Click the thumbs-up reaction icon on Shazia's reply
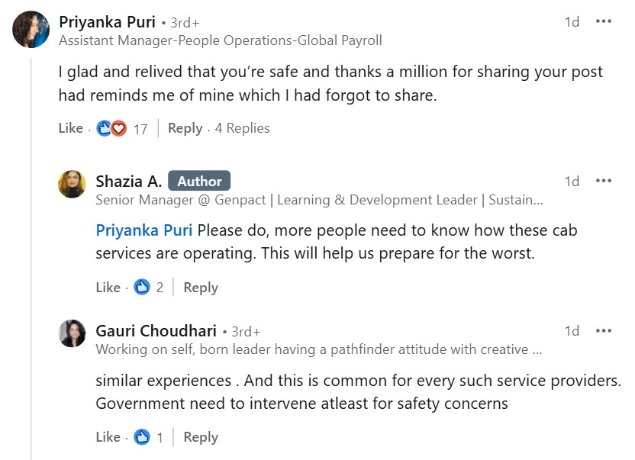The width and height of the screenshot is (635, 460). [142, 288]
